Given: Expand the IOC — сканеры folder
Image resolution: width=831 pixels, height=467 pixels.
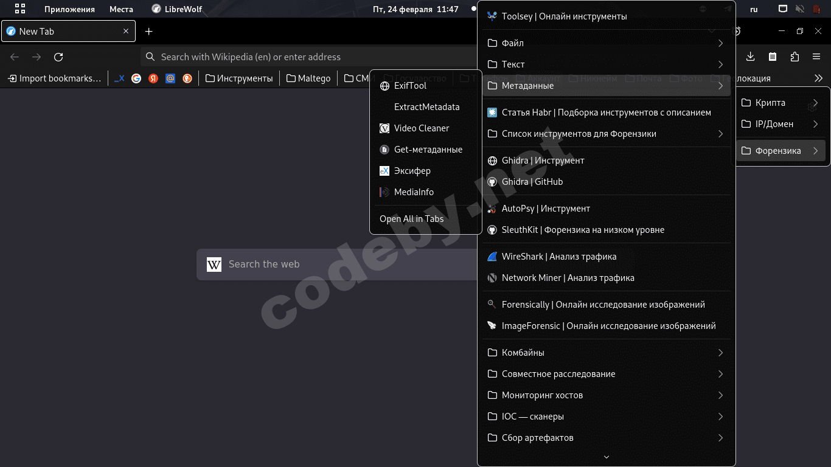Looking at the screenshot, I should (607, 417).
